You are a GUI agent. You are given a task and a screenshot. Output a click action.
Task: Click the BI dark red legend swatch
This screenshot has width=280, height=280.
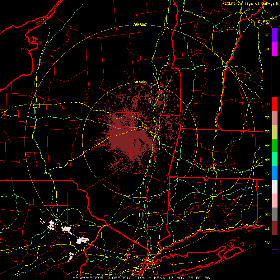tap(275, 228)
